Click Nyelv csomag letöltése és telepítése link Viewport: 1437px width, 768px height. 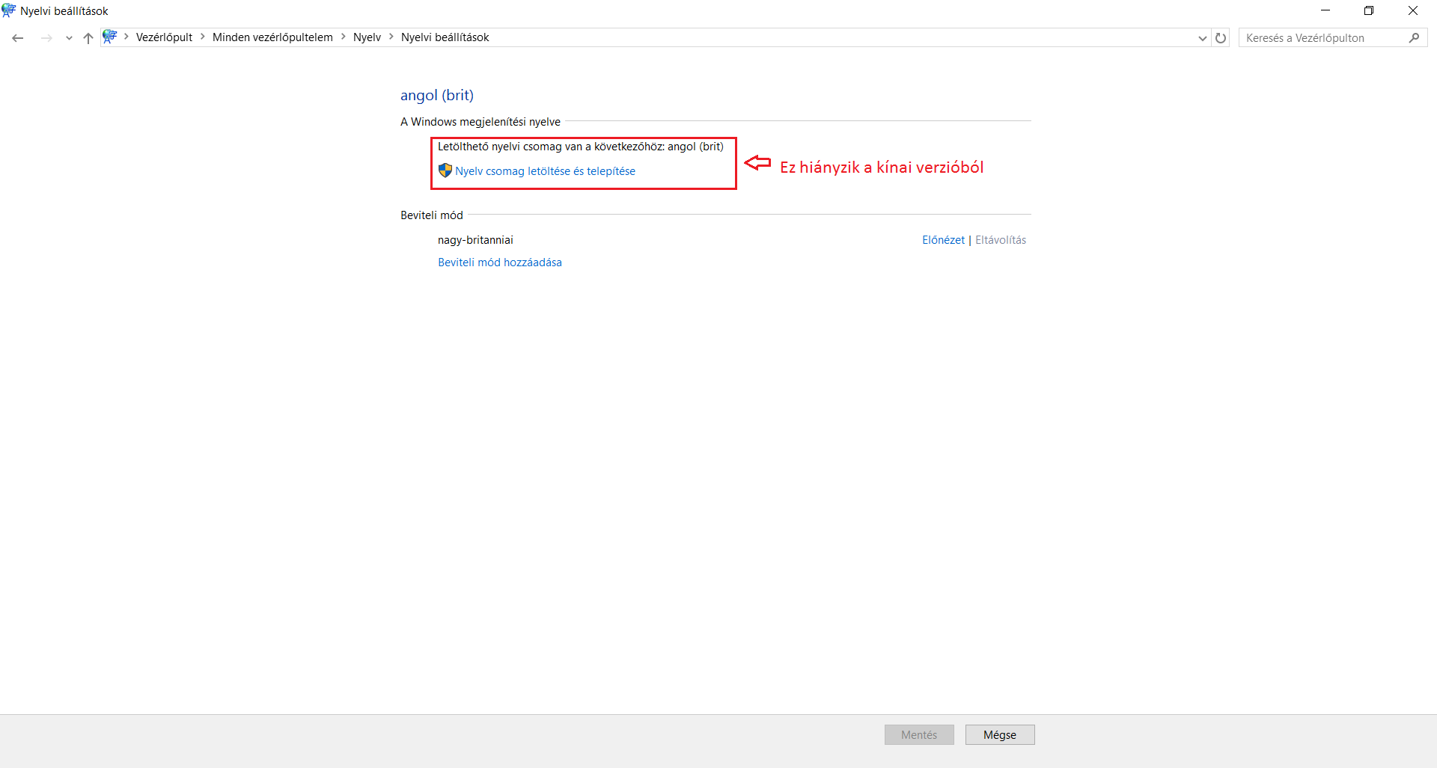tap(545, 171)
